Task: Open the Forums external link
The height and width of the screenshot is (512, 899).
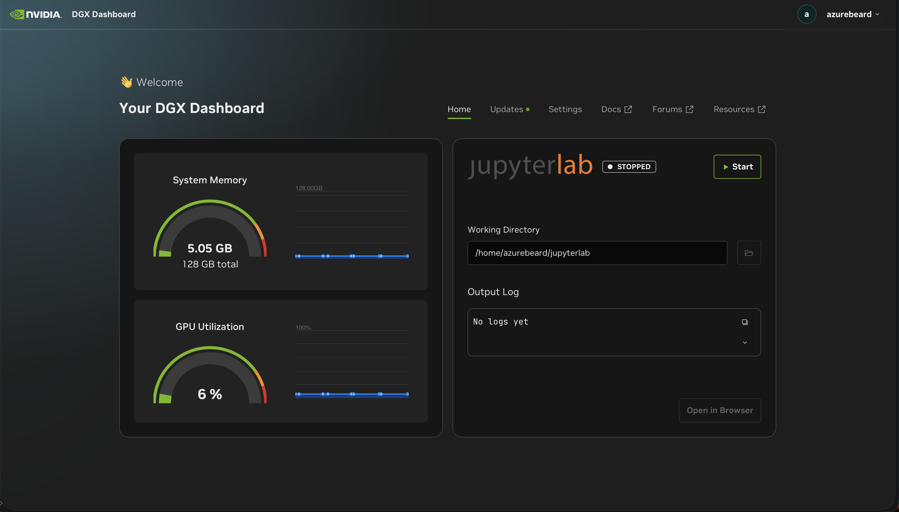Action: 673,109
